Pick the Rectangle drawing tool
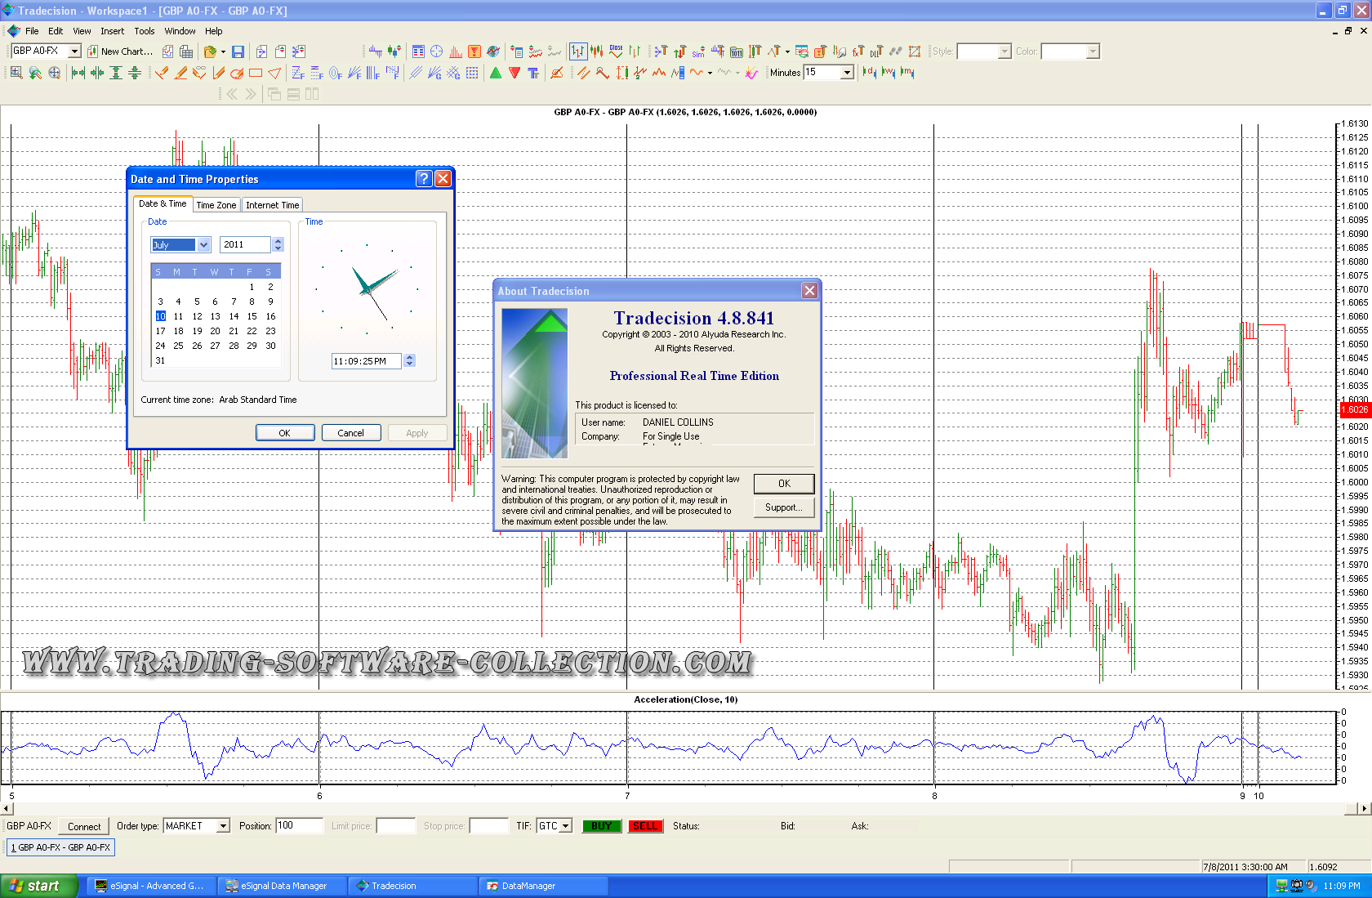This screenshot has height=898, width=1372. tap(256, 73)
